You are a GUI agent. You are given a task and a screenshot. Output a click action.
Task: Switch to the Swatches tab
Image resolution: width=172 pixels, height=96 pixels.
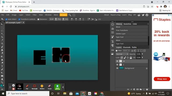(x=127, y=24)
